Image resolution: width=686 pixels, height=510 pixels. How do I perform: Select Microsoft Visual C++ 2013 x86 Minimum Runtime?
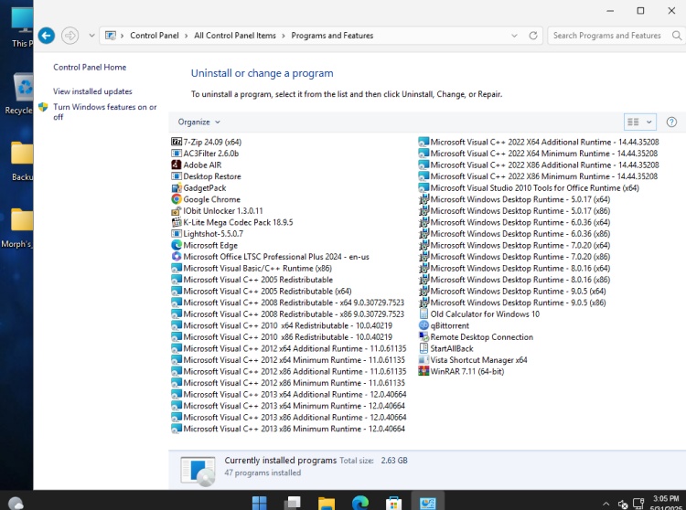(x=288, y=429)
